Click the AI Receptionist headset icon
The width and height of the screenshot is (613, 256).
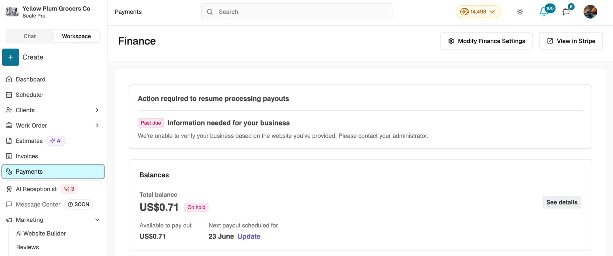click(x=9, y=189)
